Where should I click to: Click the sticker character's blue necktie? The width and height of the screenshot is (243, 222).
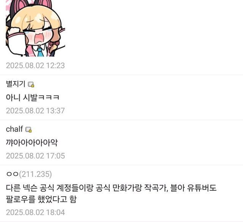[x=41, y=52]
